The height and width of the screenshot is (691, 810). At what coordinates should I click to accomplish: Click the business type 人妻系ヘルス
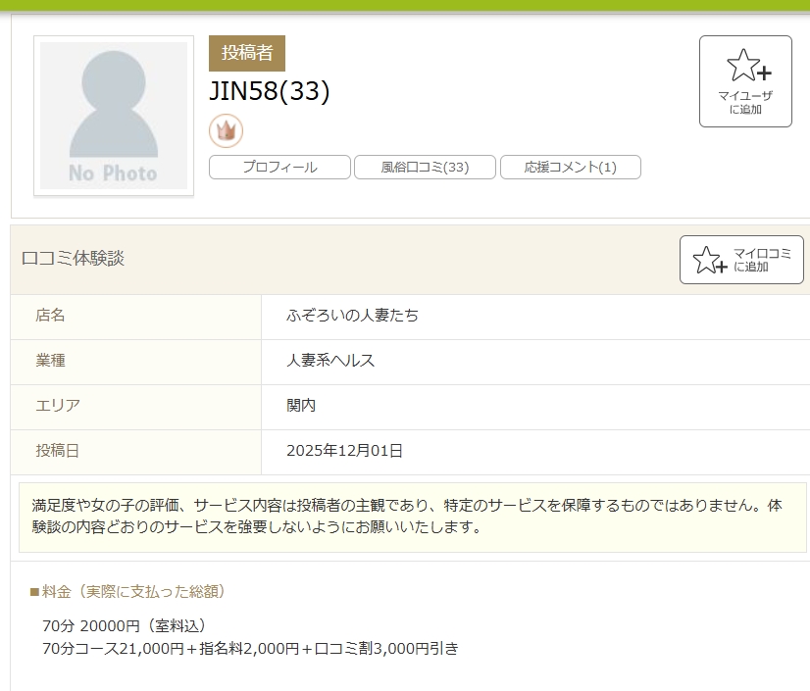pos(330,361)
